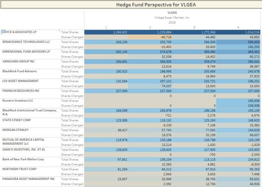Image resolution: width=262 pixels, height=187 pixels.
Task: Click Northern Trust total shares cell 95,263
Action: 238,169
